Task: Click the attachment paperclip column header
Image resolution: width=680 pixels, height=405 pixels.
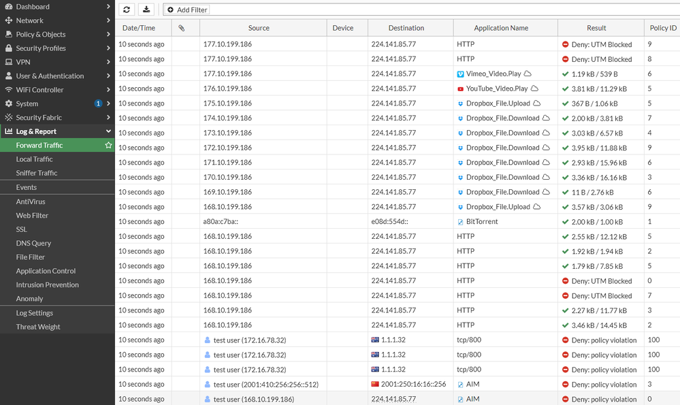Action: pyautogui.click(x=181, y=28)
